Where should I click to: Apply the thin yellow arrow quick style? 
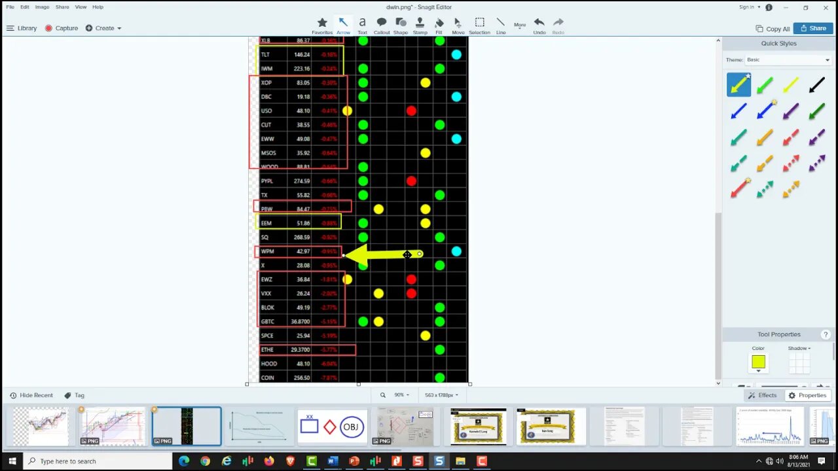tap(791, 85)
